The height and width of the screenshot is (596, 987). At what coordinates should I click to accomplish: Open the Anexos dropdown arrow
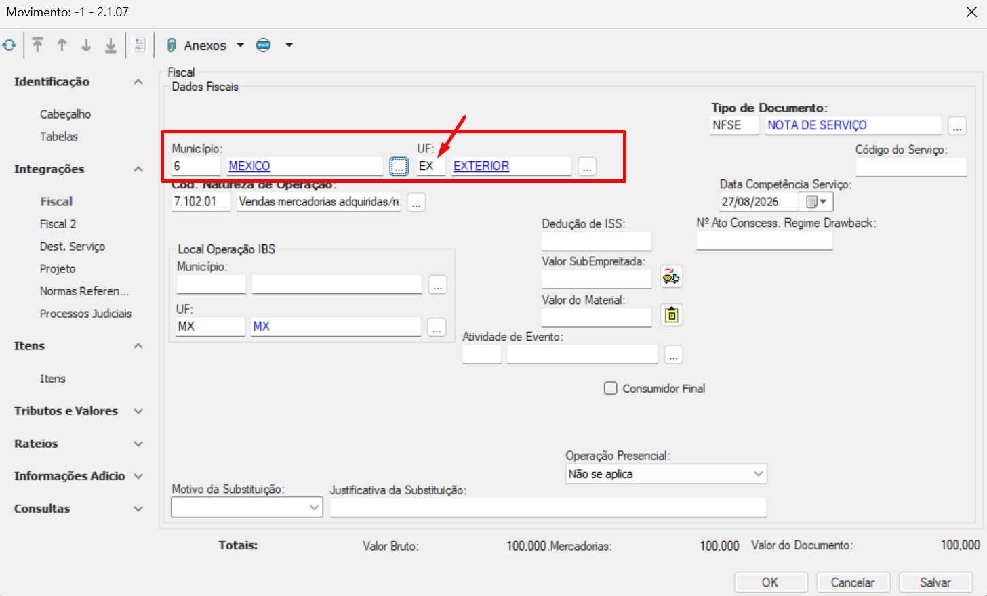tap(240, 45)
